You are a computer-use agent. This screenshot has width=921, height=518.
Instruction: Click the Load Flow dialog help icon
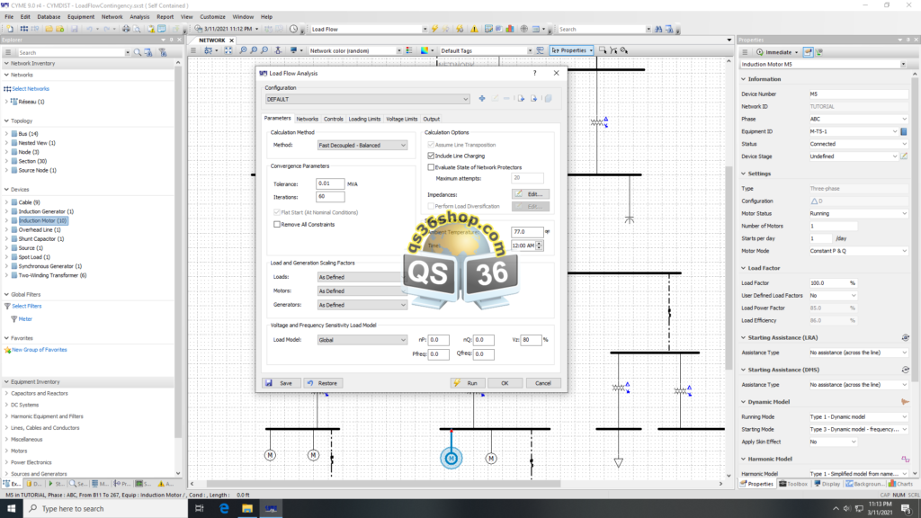[536, 73]
